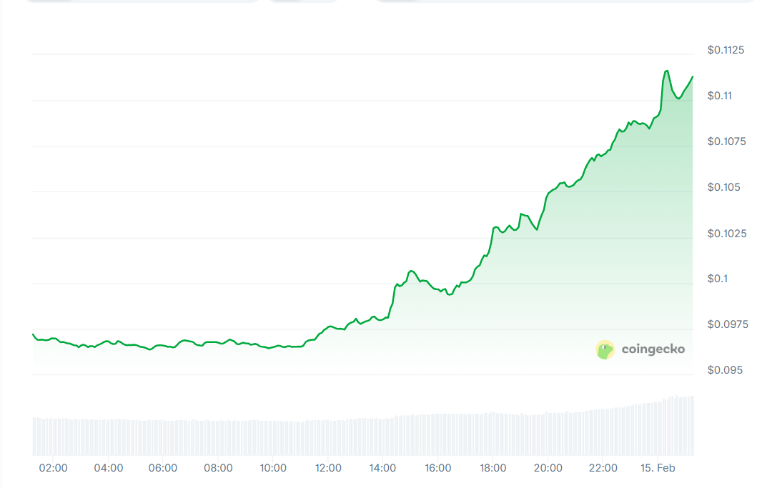The height and width of the screenshot is (488, 777).
Task: Select the 02:00 time axis label
Action: click(x=54, y=468)
